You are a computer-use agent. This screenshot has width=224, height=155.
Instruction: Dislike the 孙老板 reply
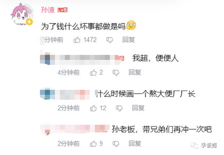point(116,144)
